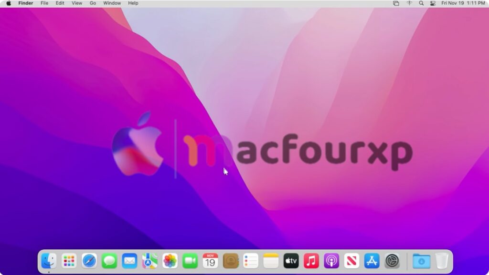
Task: Open the Podcasts app
Action: [x=331, y=261]
